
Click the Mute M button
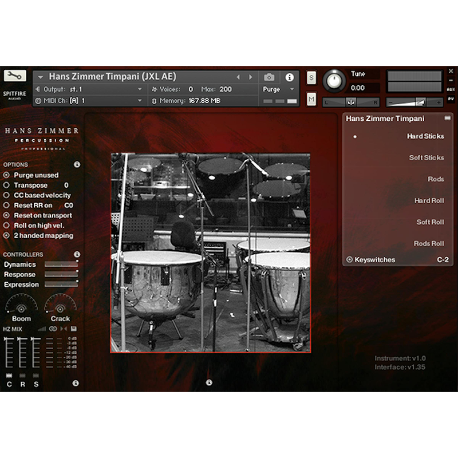311,99
